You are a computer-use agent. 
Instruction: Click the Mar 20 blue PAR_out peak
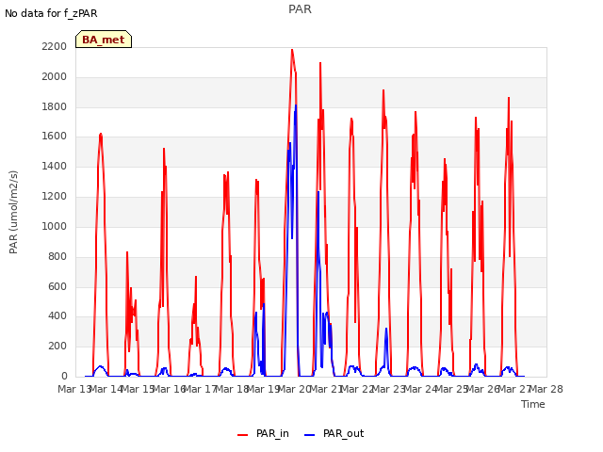[x=295, y=106]
